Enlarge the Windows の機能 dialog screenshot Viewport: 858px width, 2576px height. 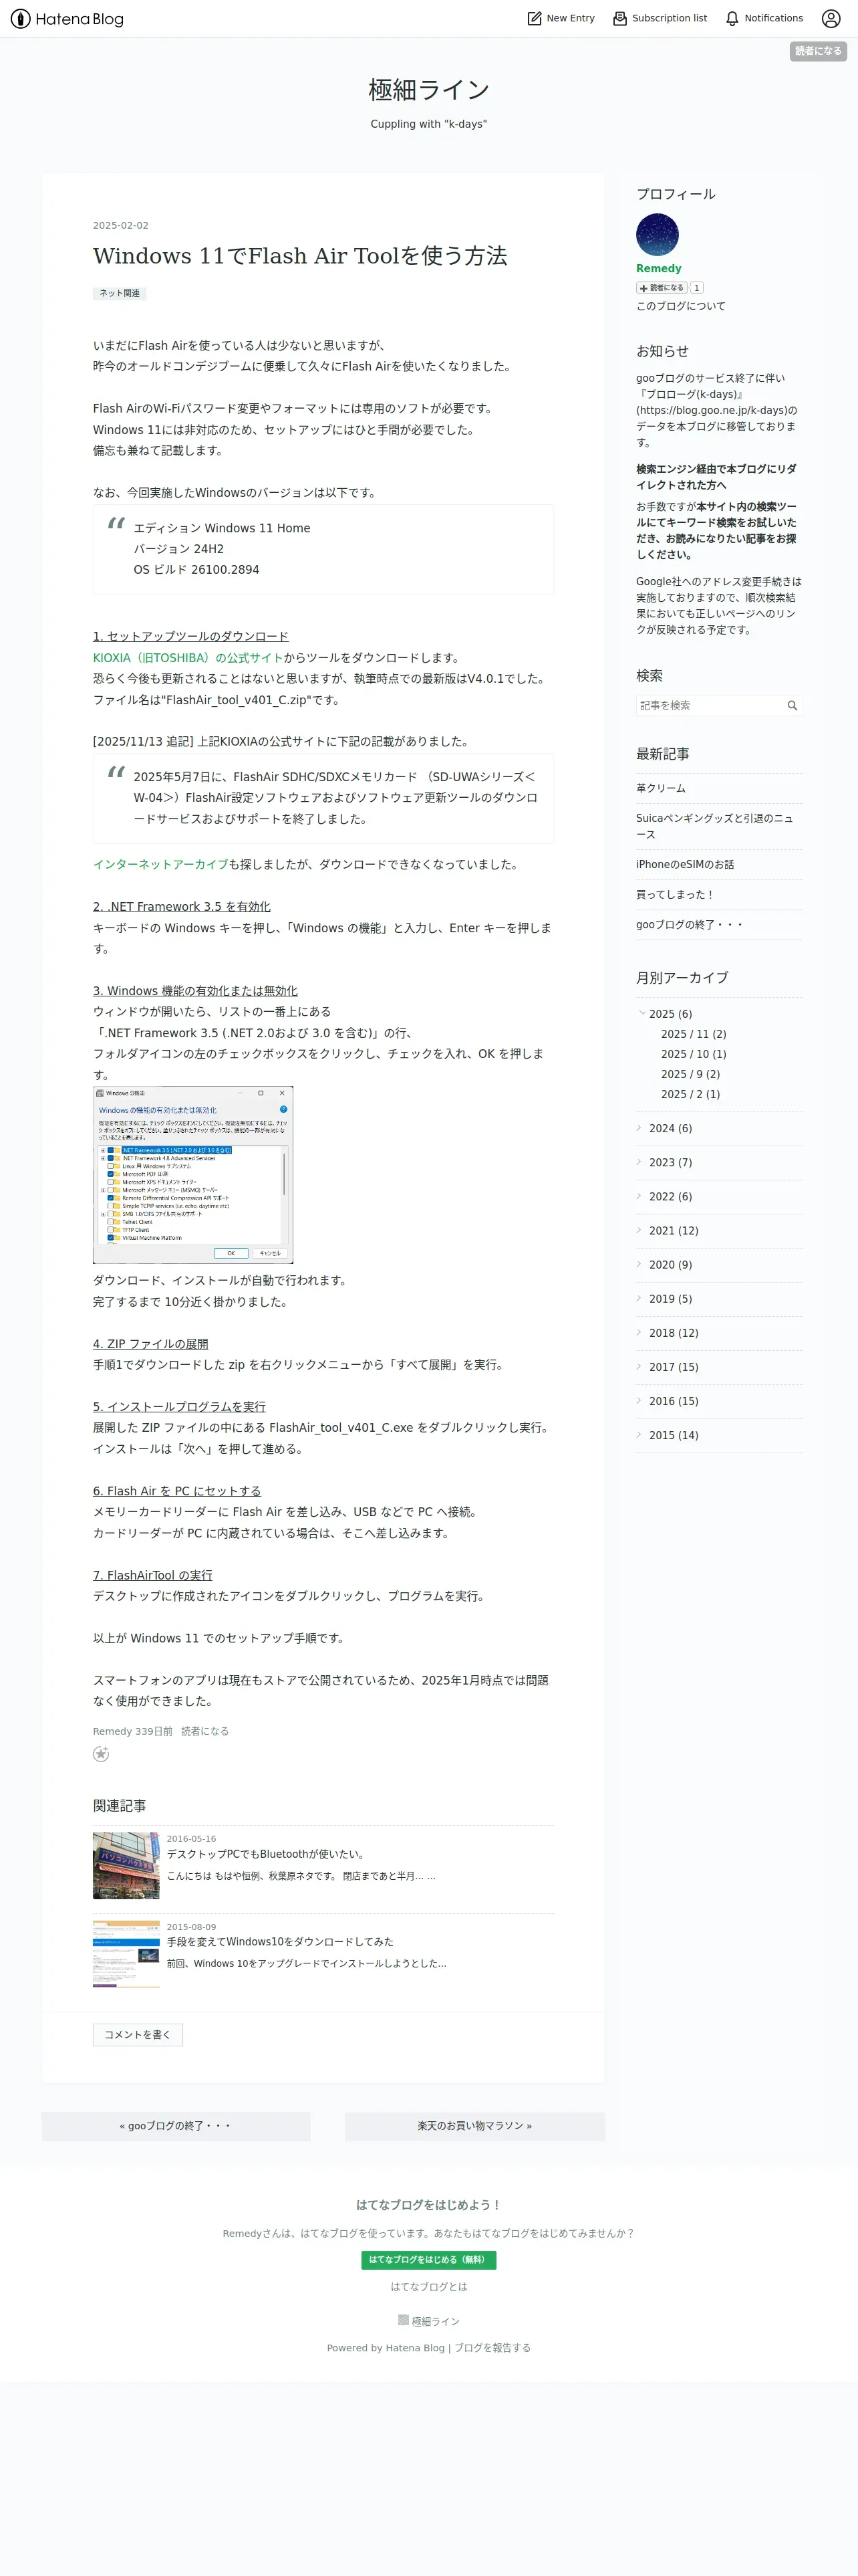pos(192,1175)
